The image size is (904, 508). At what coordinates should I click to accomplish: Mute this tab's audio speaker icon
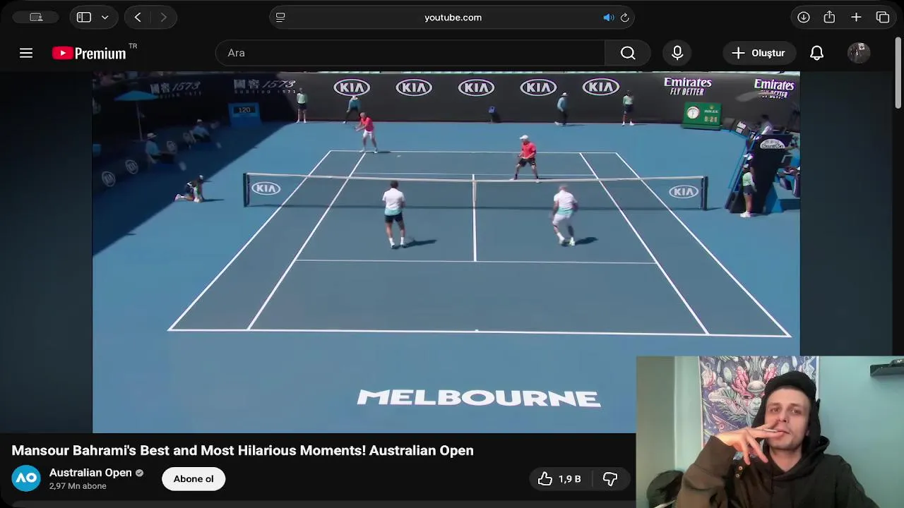coord(608,17)
